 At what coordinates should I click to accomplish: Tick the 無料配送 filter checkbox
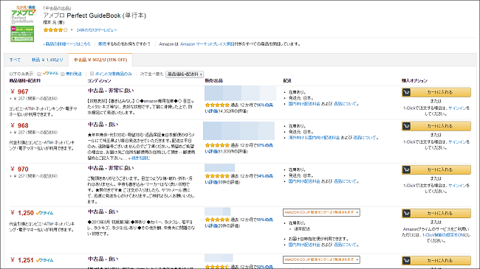click(x=63, y=74)
